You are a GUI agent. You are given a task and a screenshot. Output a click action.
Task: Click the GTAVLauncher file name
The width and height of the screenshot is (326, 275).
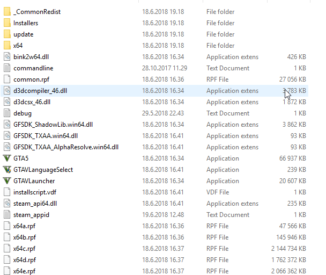34,181
